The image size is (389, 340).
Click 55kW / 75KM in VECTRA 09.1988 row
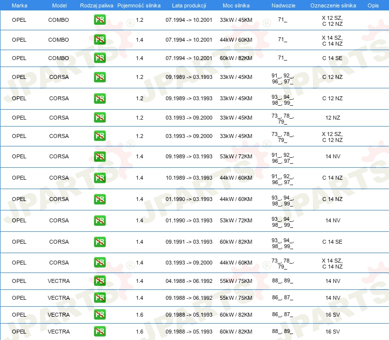236,298
